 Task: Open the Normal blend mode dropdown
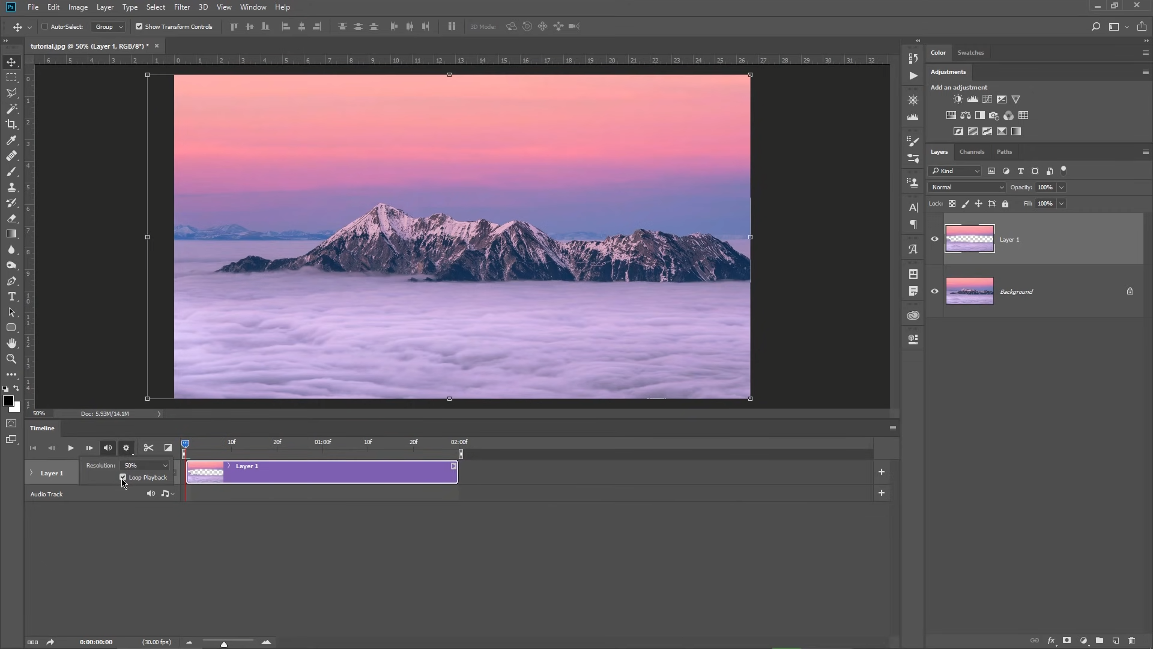coord(966,187)
